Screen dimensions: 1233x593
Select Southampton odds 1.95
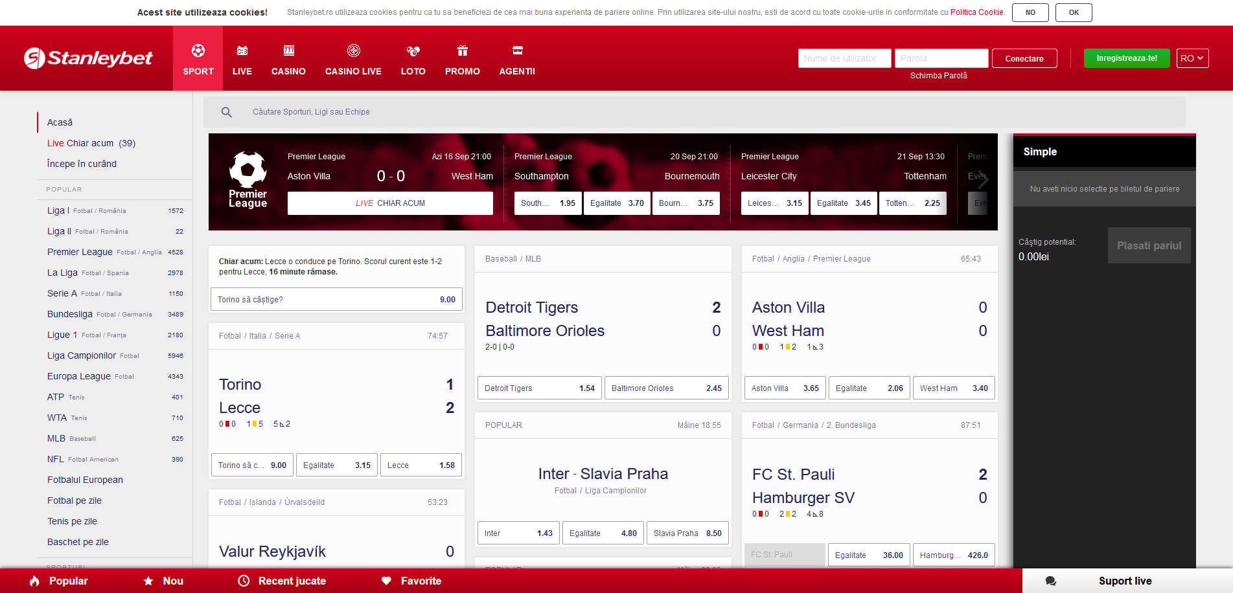(x=548, y=203)
